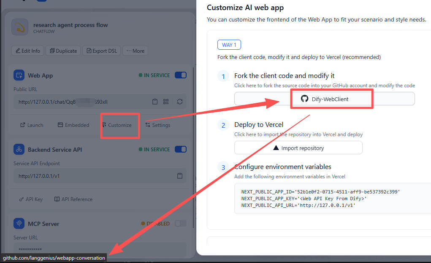This screenshot has width=431, height=263.
Task: Click the MCP Server icon
Action: (x=19, y=223)
